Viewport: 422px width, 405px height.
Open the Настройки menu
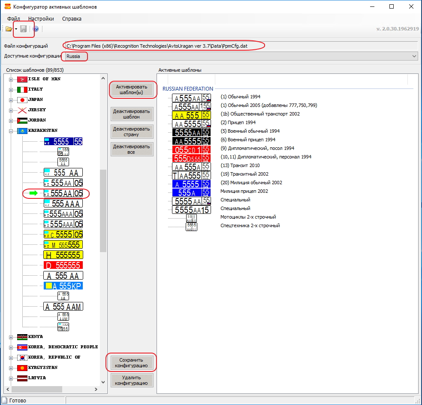(41, 19)
